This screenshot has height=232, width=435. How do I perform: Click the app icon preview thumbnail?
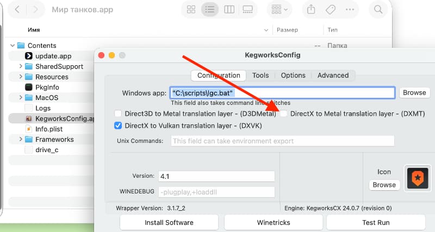[418, 178]
